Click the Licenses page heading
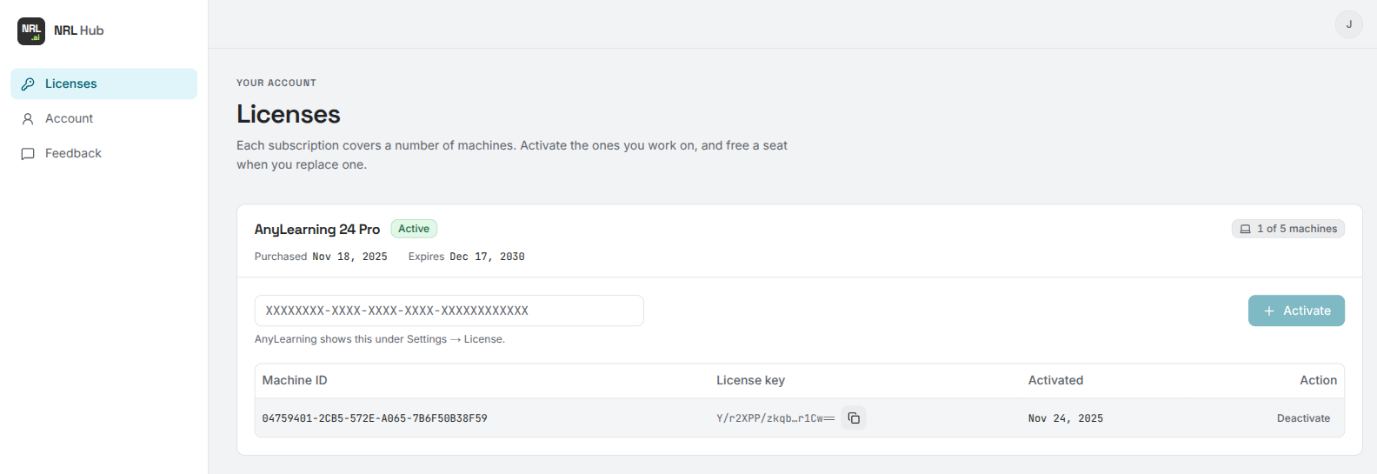1377x474 pixels. [x=289, y=114]
